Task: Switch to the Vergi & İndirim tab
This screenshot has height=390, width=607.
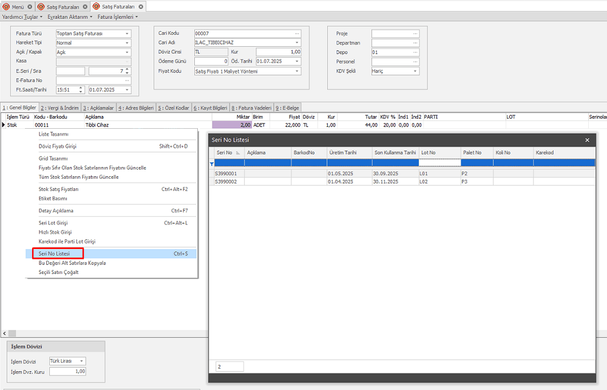Action: click(59, 108)
